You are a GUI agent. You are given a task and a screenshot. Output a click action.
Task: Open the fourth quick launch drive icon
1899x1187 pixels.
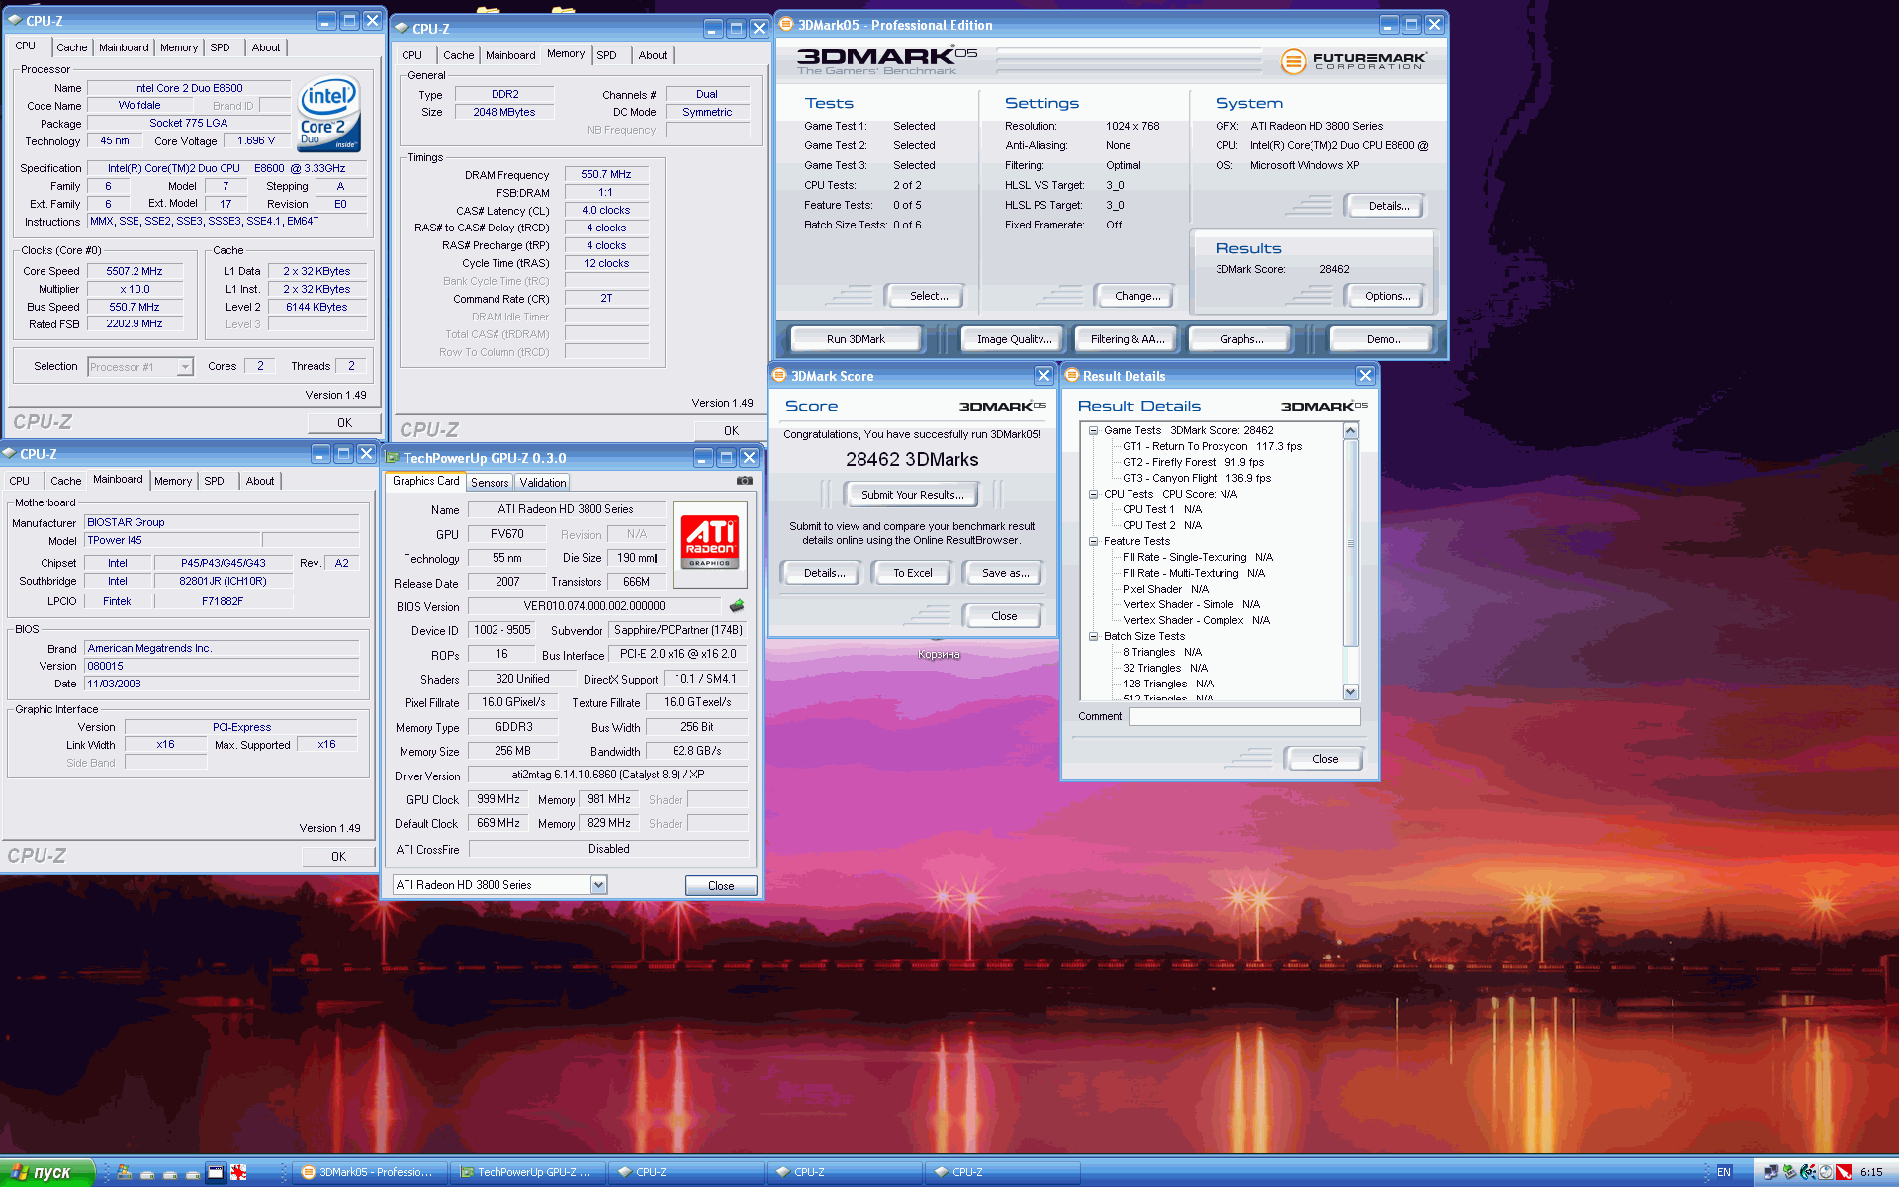193,1173
